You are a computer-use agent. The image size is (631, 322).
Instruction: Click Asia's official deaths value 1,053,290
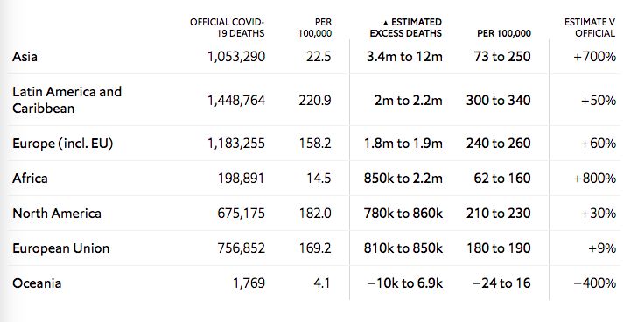point(236,57)
